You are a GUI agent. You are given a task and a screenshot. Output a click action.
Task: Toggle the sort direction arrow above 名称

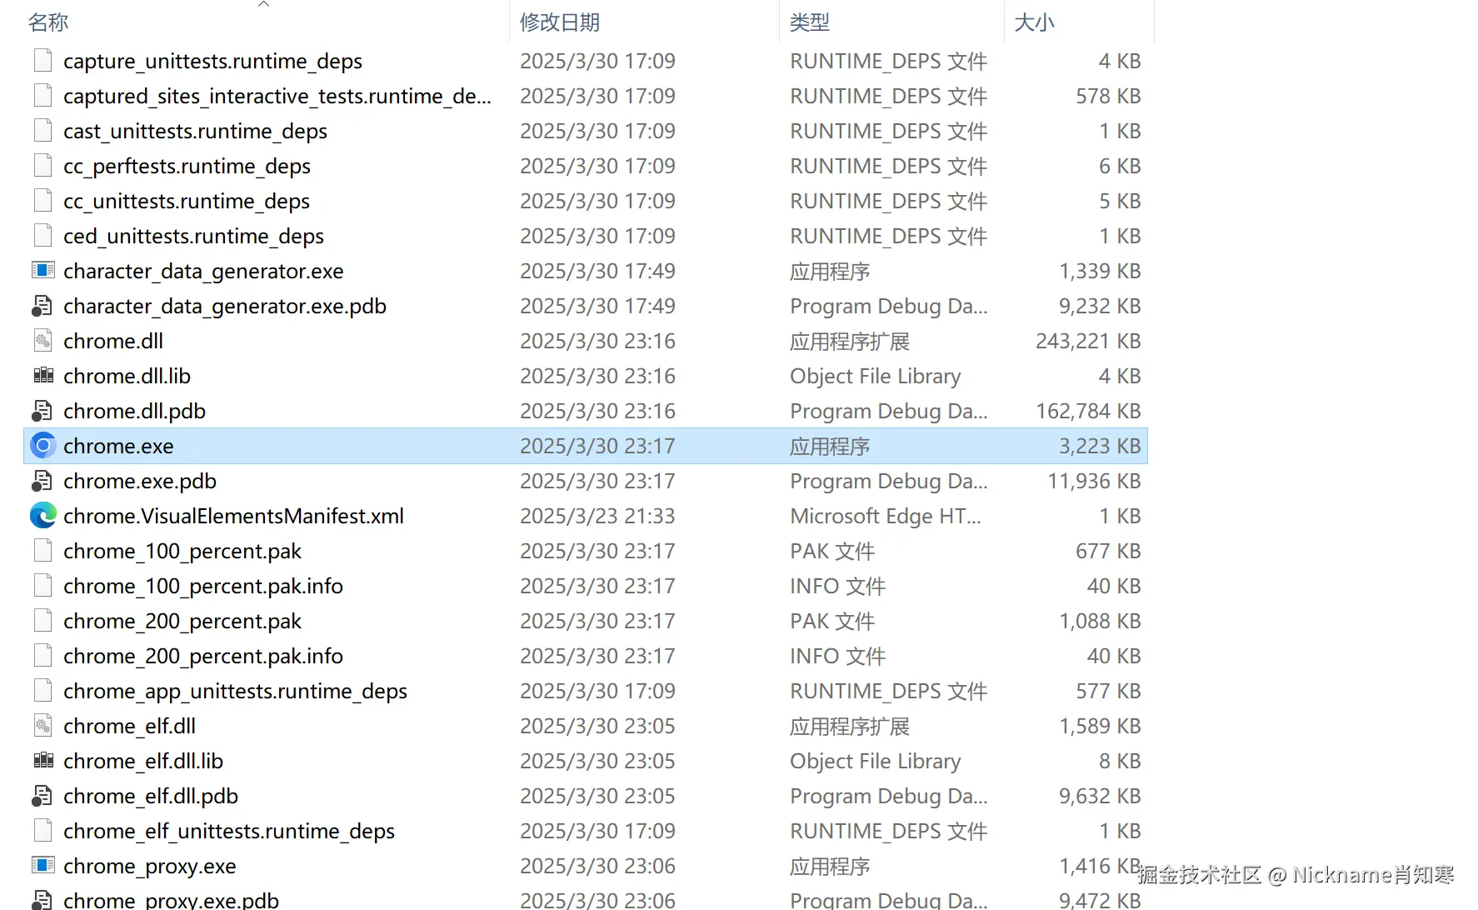tap(263, 4)
